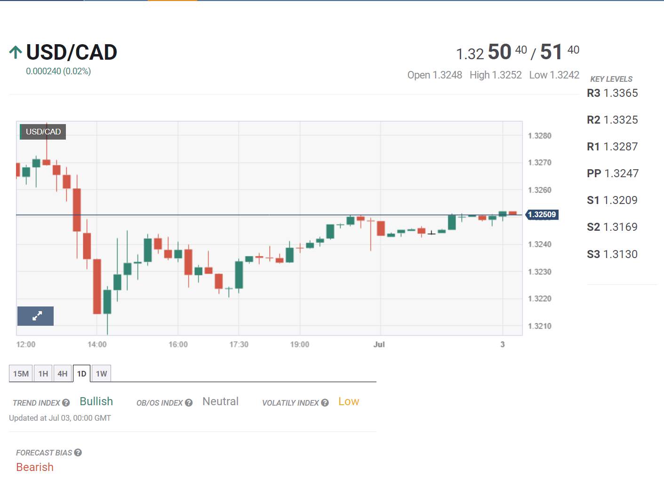
Task: Click the green up arrow beside USD/CAD
Action: point(16,52)
